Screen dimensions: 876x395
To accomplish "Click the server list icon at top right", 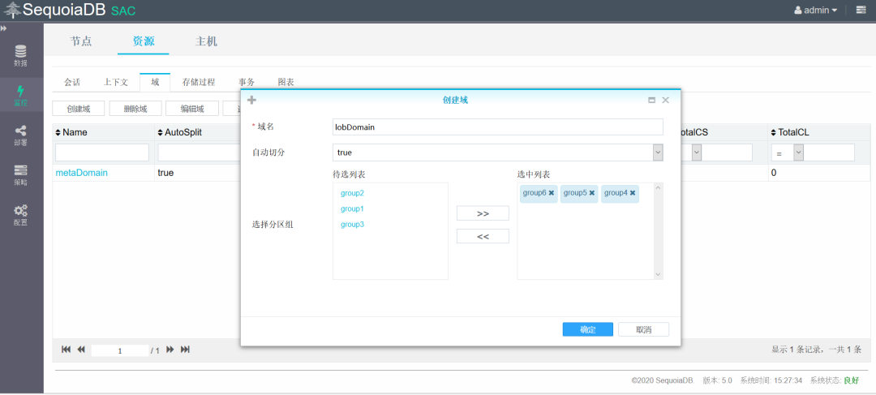I will pyautogui.click(x=861, y=10).
